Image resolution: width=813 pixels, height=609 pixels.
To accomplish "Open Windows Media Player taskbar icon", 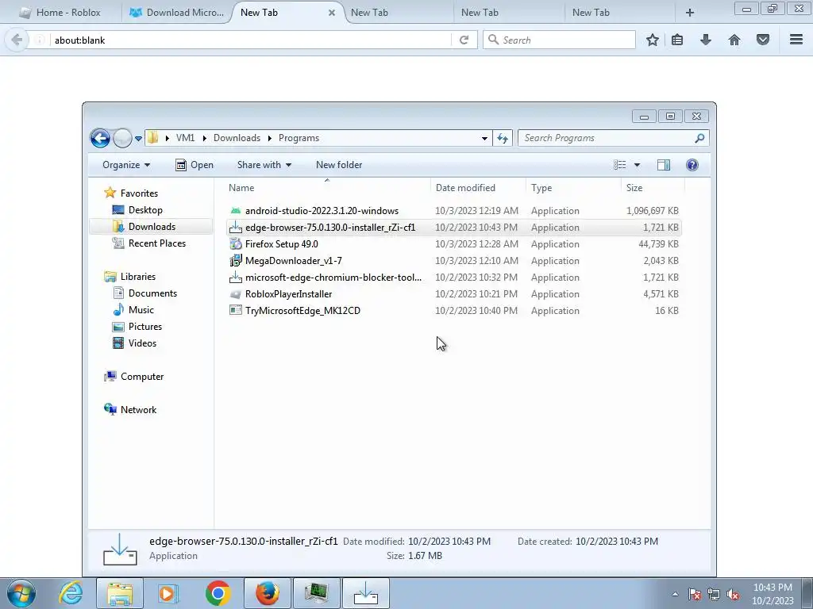I will click(168, 593).
